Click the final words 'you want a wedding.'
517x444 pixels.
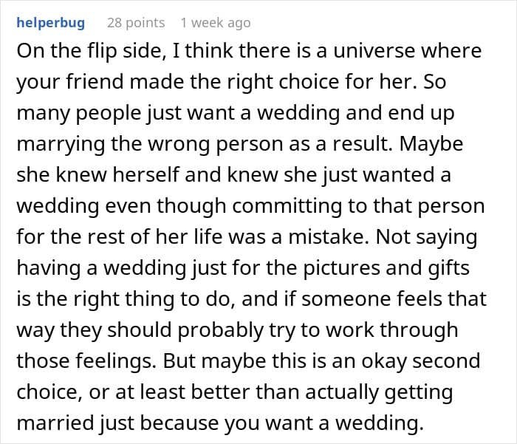(323, 423)
